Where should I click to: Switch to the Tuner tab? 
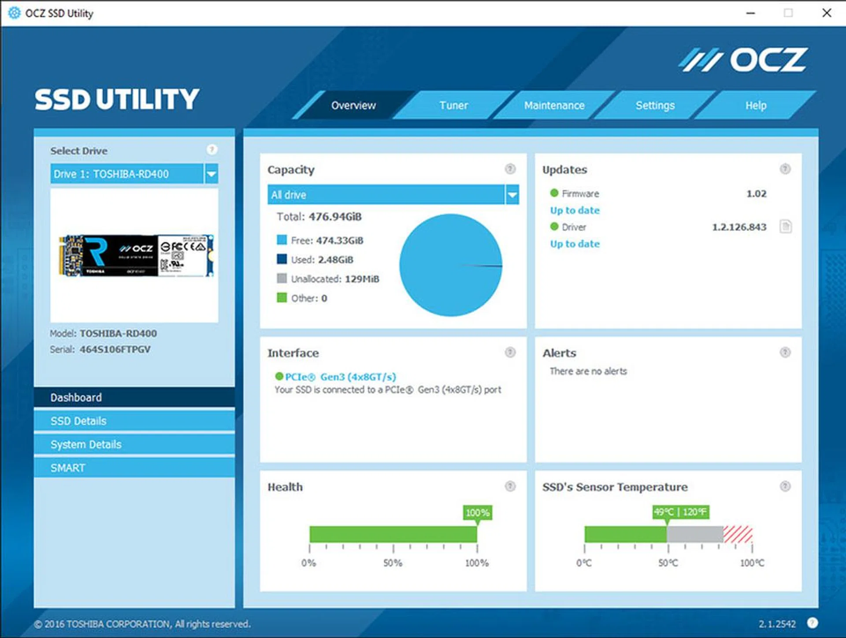(453, 105)
